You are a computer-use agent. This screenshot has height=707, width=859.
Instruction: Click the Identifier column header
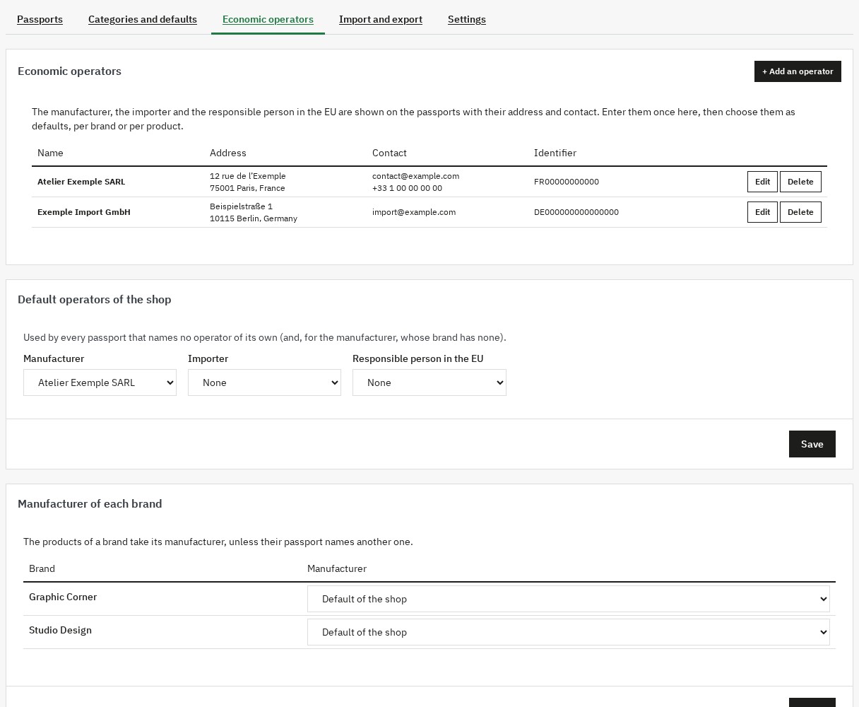coord(555,153)
